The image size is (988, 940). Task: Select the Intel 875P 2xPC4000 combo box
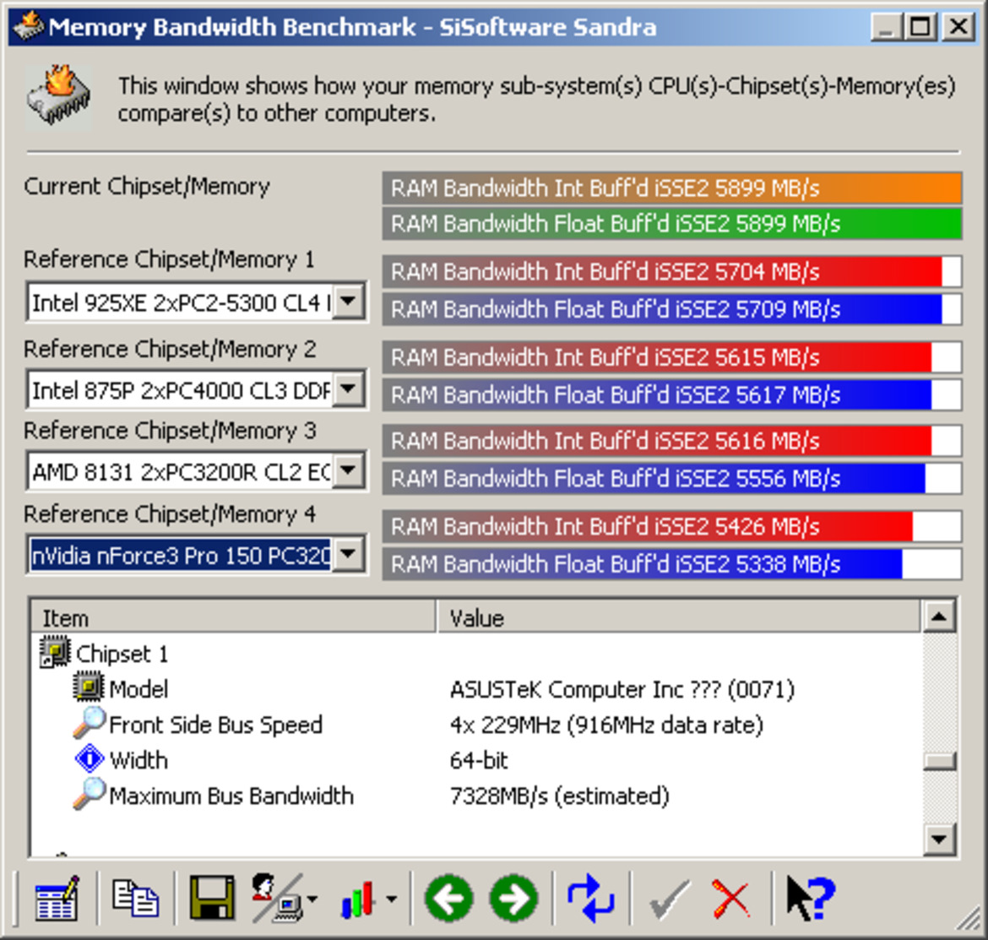[196, 389]
